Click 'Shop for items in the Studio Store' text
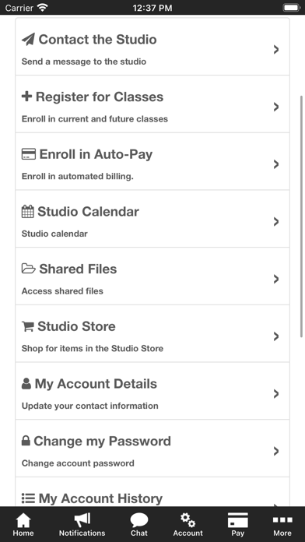 point(93,348)
